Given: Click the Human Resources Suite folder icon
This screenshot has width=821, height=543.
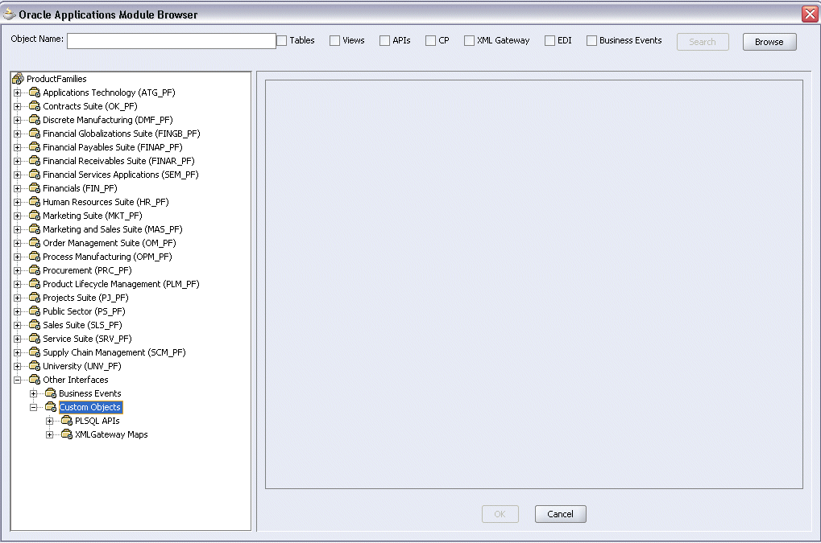Looking at the screenshot, I should tap(35, 202).
